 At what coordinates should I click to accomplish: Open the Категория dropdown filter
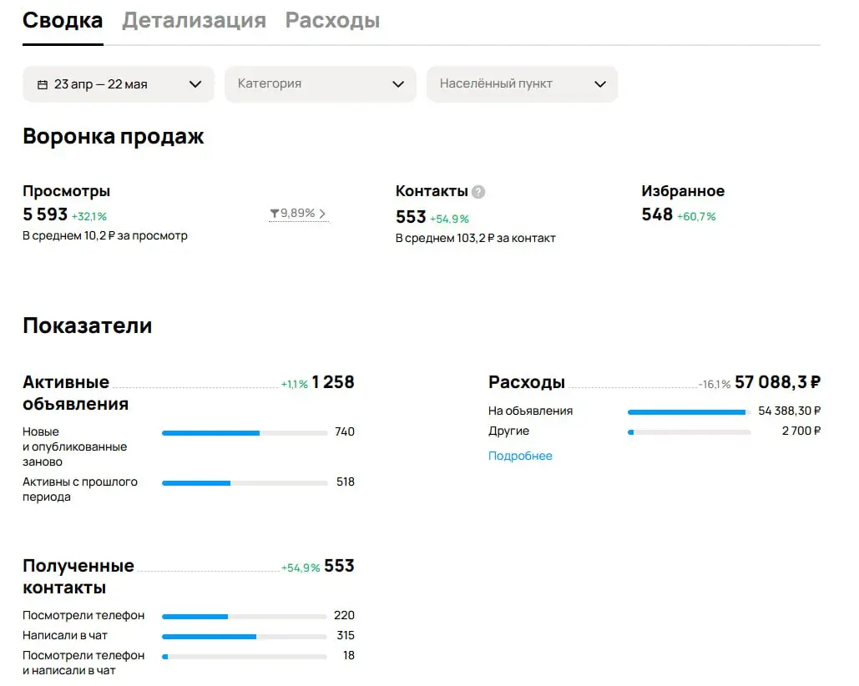(320, 84)
